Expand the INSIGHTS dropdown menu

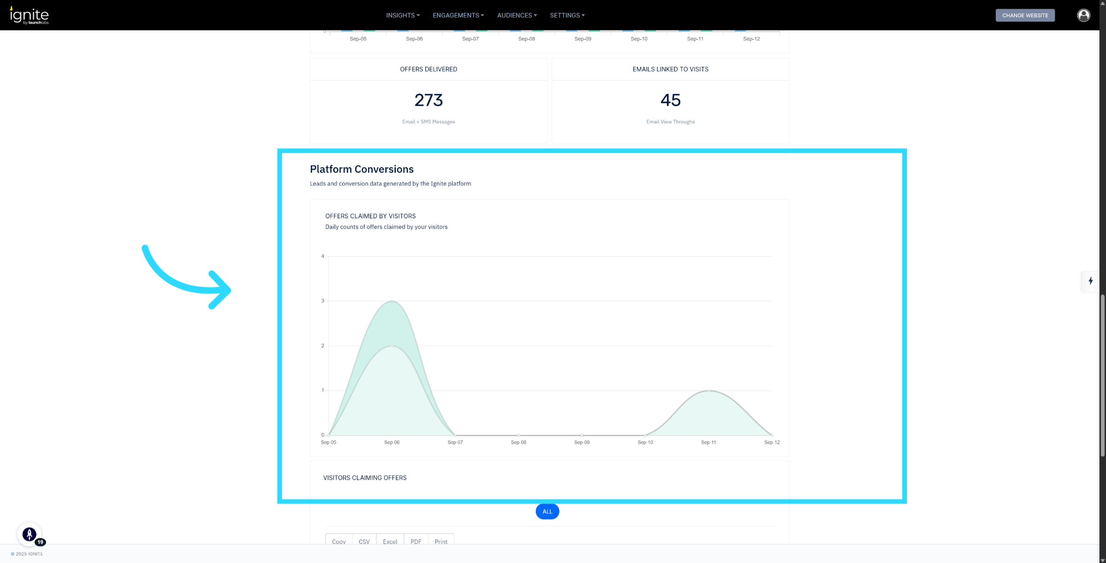[403, 15]
